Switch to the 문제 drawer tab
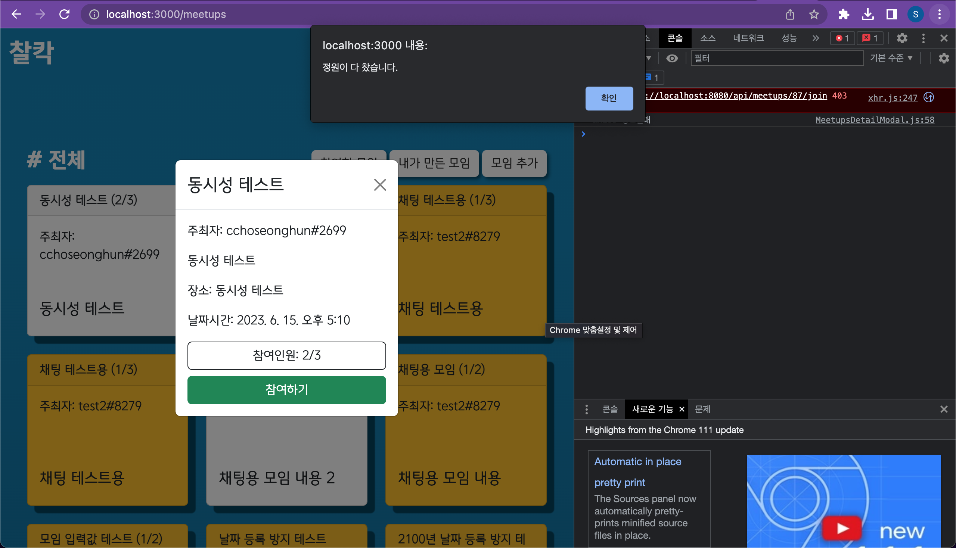 pos(702,409)
